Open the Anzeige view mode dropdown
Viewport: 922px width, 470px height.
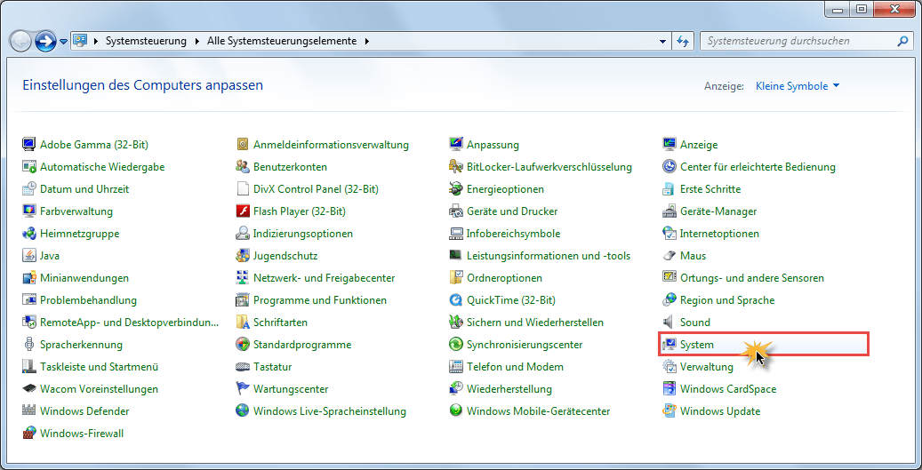(798, 86)
